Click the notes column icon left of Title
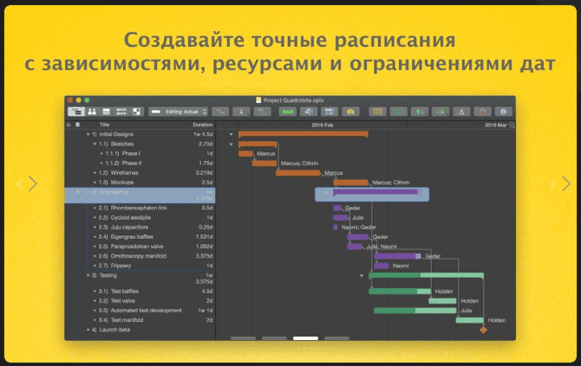581x366 pixels. 77,125
